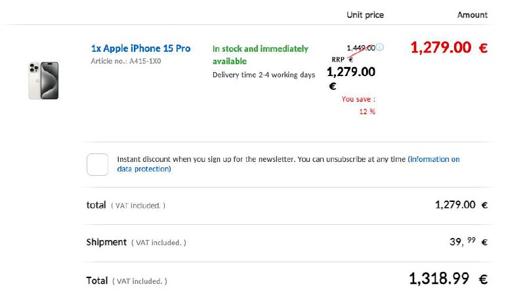Click the bold Total label at bottom
The height and width of the screenshot is (297, 525).
(x=97, y=281)
